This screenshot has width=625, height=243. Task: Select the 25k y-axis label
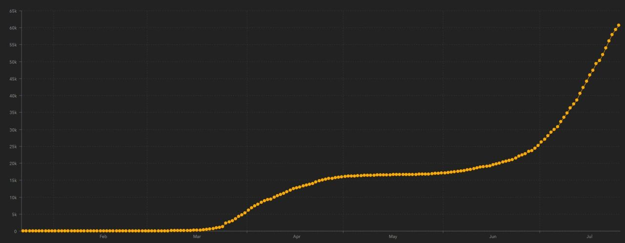click(x=13, y=146)
